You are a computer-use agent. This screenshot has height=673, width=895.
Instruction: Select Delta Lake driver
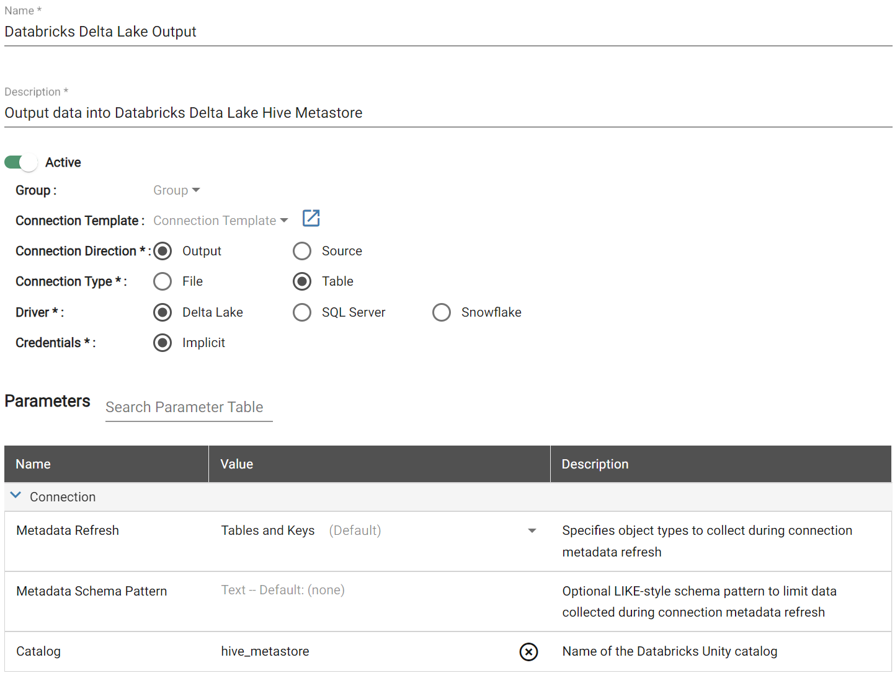[163, 312]
